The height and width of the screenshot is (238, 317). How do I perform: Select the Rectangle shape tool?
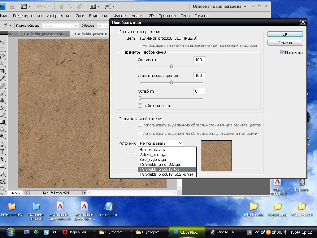tap(2, 166)
